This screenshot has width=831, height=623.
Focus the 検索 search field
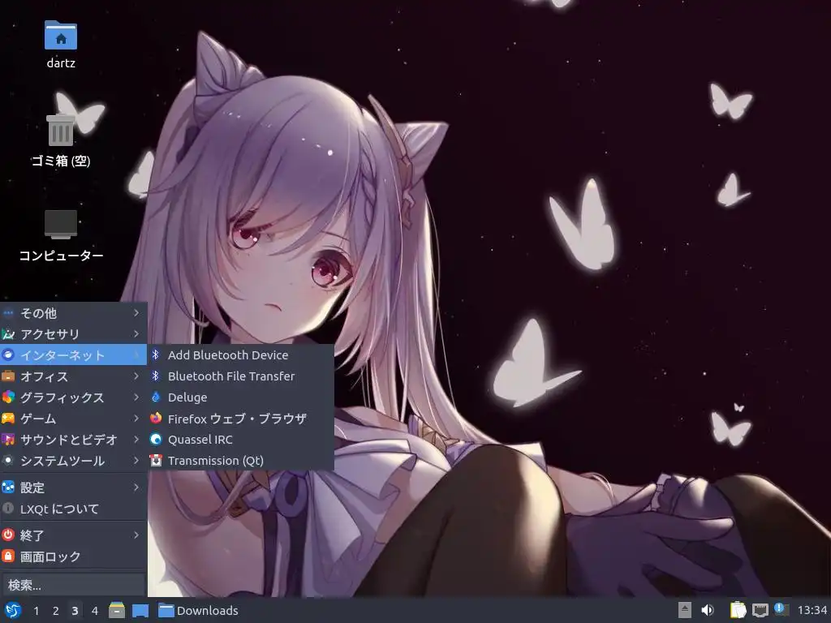73,585
